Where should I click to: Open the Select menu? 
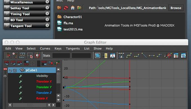coord(31,48)
